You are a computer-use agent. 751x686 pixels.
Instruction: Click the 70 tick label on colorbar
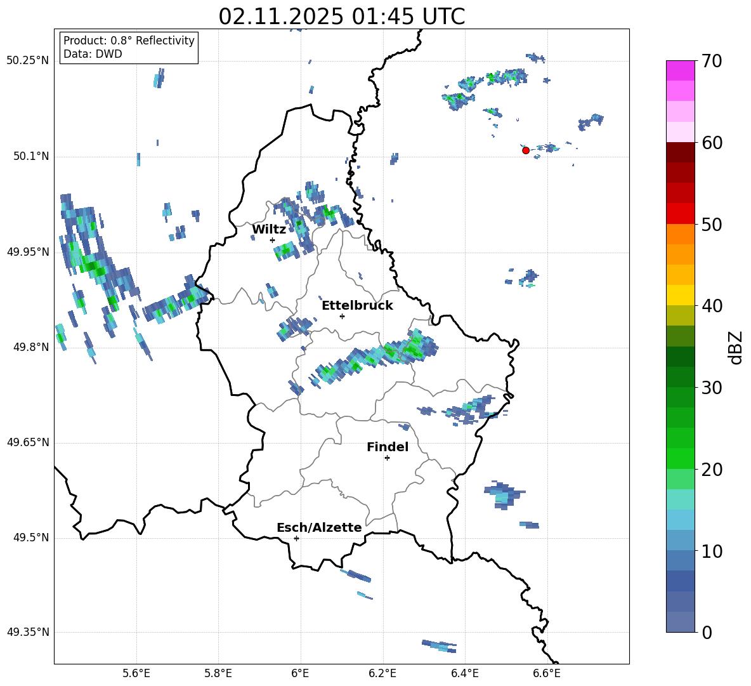pos(713,62)
